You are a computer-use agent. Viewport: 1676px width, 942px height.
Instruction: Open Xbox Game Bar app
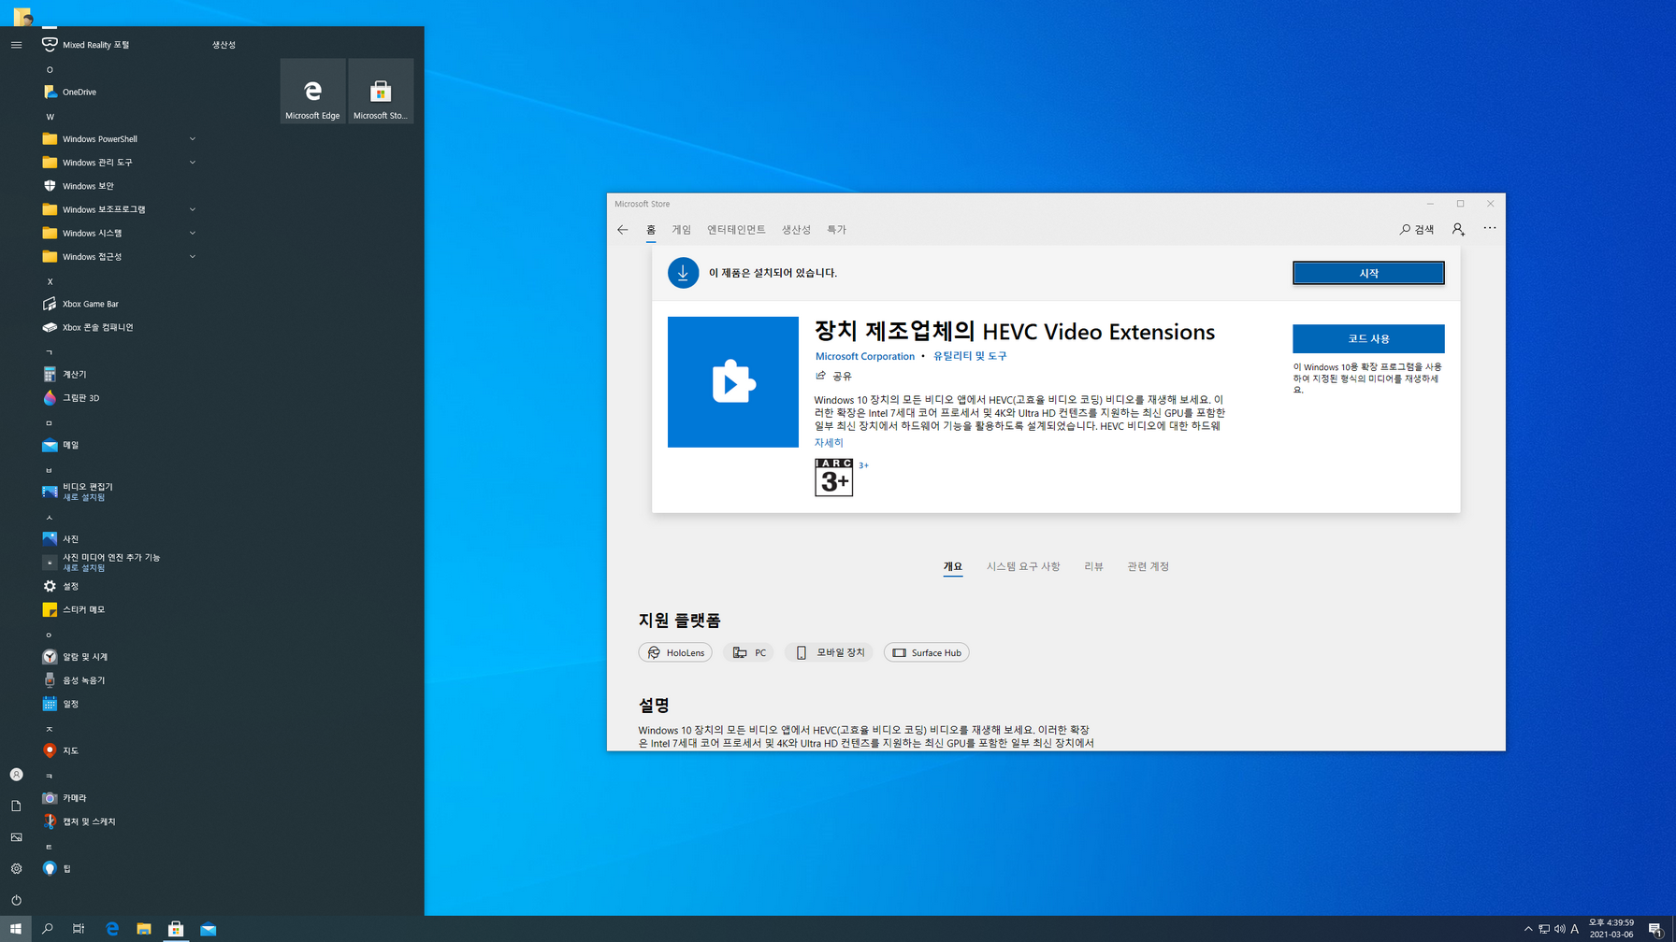(120, 304)
